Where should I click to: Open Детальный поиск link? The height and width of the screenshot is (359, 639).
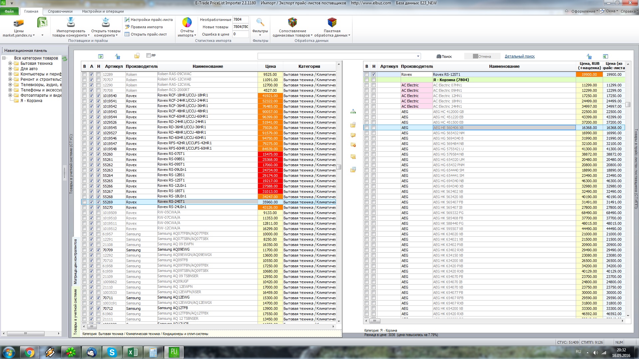tap(520, 57)
